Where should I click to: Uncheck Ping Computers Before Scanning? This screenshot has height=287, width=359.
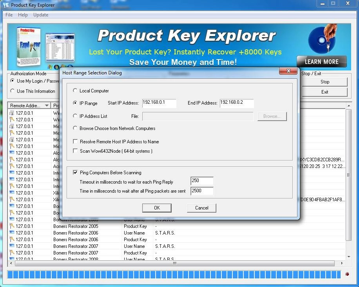pos(75,172)
